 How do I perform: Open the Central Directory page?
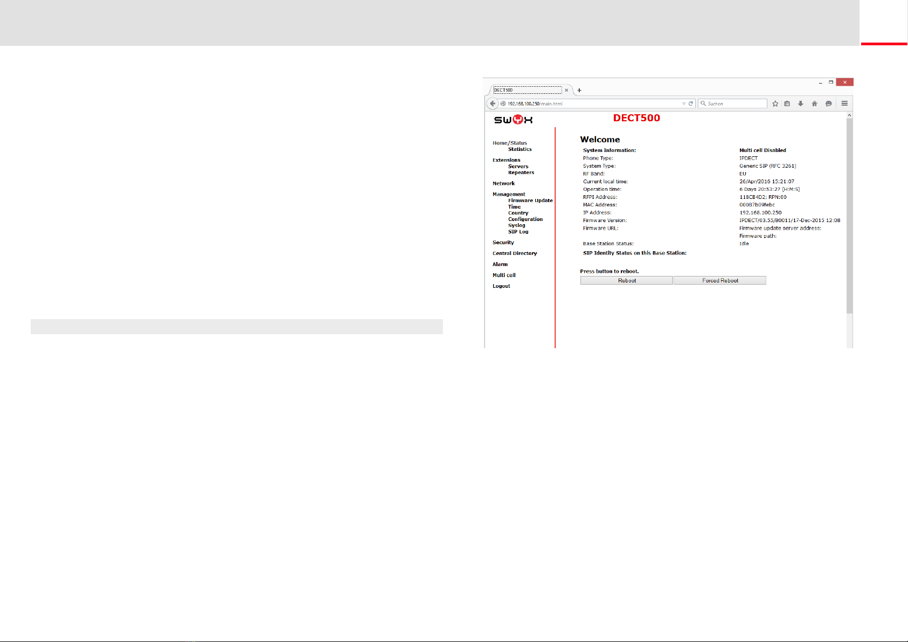click(x=515, y=253)
